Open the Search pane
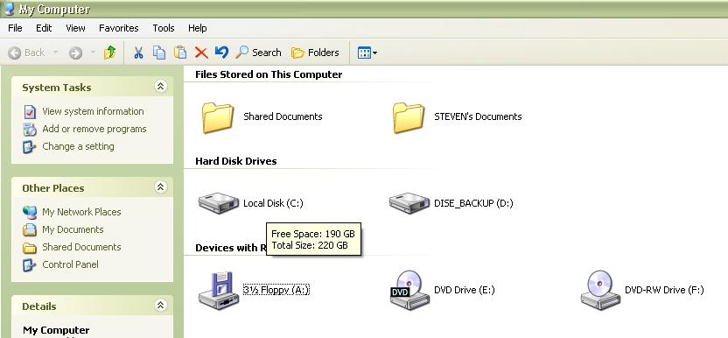This screenshot has width=728, height=338. click(x=258, y=53)
